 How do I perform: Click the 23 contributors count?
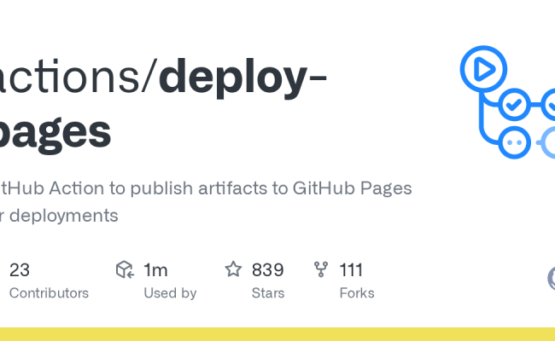pyautogui.click(x=20, y=270)
